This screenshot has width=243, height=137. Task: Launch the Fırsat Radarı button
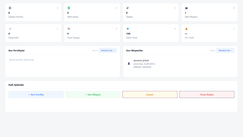pos(207,94)
